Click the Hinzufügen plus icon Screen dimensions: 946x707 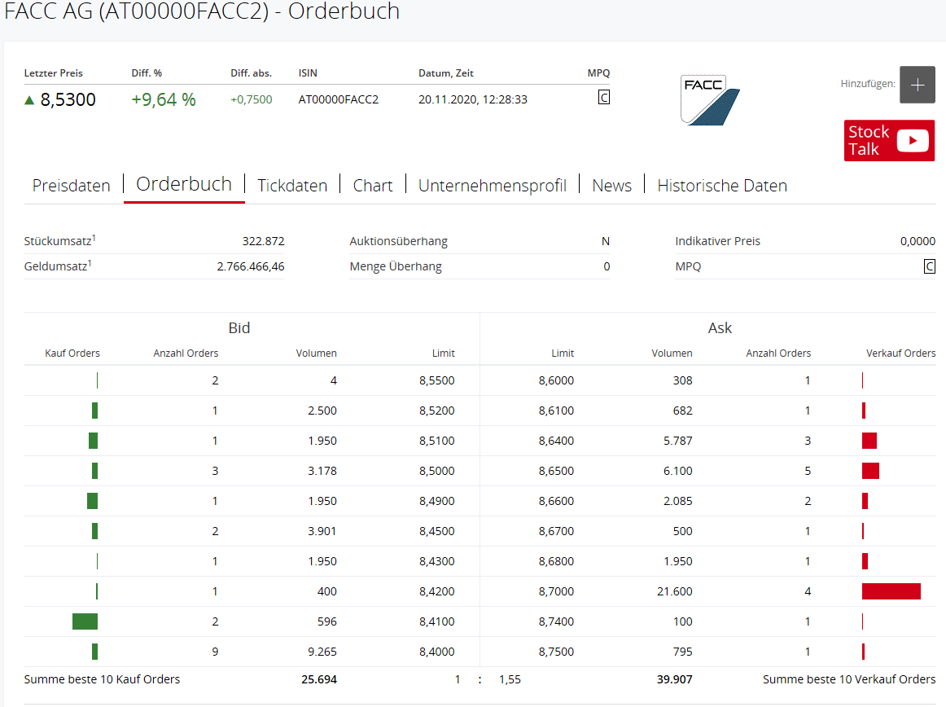(918, 85)
